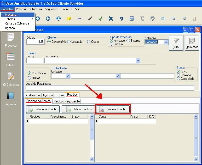Expand the first Unidade dropdown
Image resolution: width=202 pixels, height=165 pixels.
tap(68, 76)
